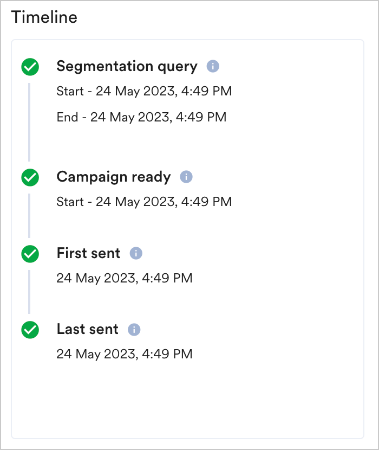Image resolution: width=379 pixels, height=450 pixels.
Task: Select the Campaign ready step title
Action: [x=114, y=177]
